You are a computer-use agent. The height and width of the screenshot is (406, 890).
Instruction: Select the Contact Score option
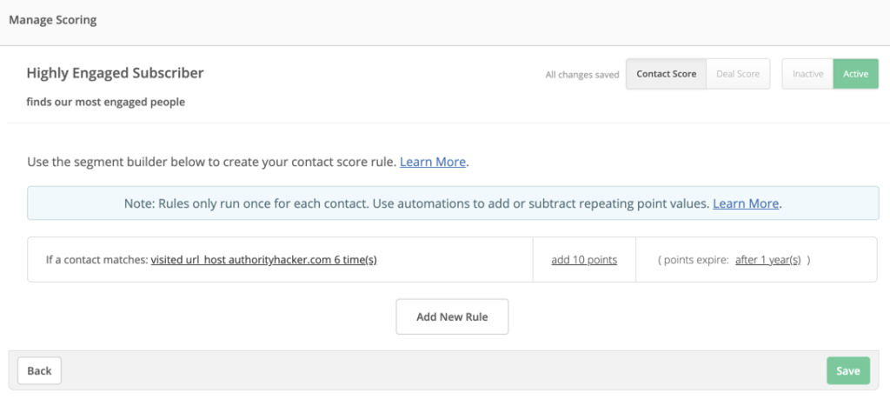tap(666, 74)
